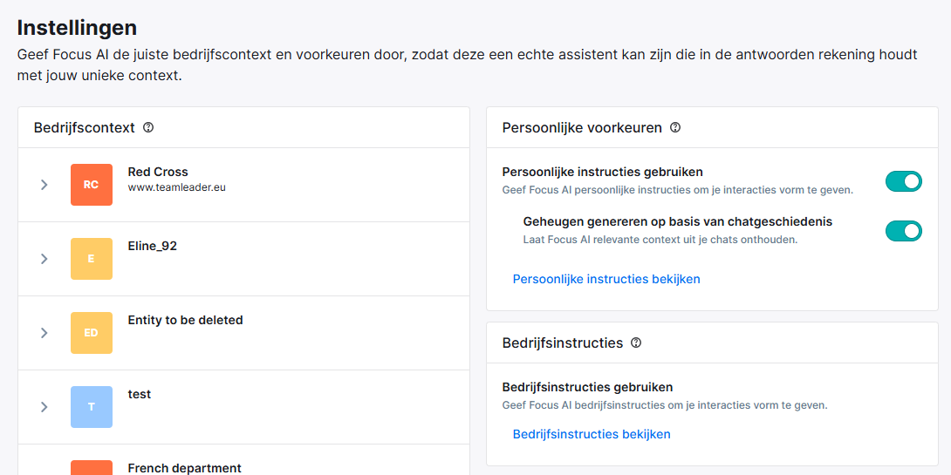Screen dimensions: 951x475
Task: Click the Bedrijfsinstructies panel title
Action: pos(563,343)
